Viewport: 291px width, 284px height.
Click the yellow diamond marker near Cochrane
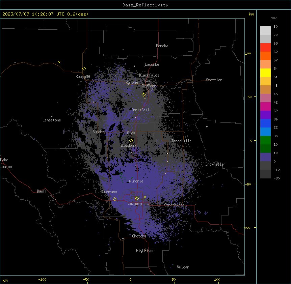point(115,199)
